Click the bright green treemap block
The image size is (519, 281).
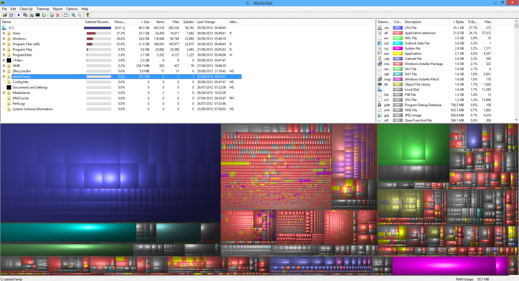[x=413, y=145]
